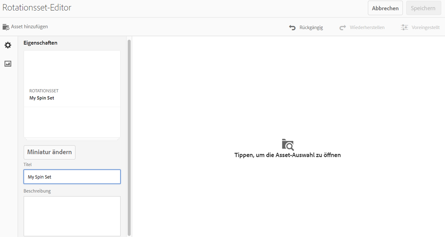
Task: Click into the Beschreibung text area
Action: (72, 216)
